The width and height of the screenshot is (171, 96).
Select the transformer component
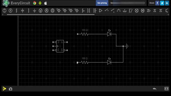[x=89, y=11]
